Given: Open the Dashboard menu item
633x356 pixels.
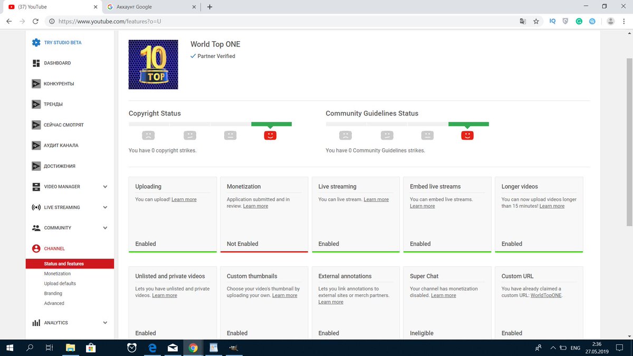Looking at the screenshot, I should coord(57,63).
